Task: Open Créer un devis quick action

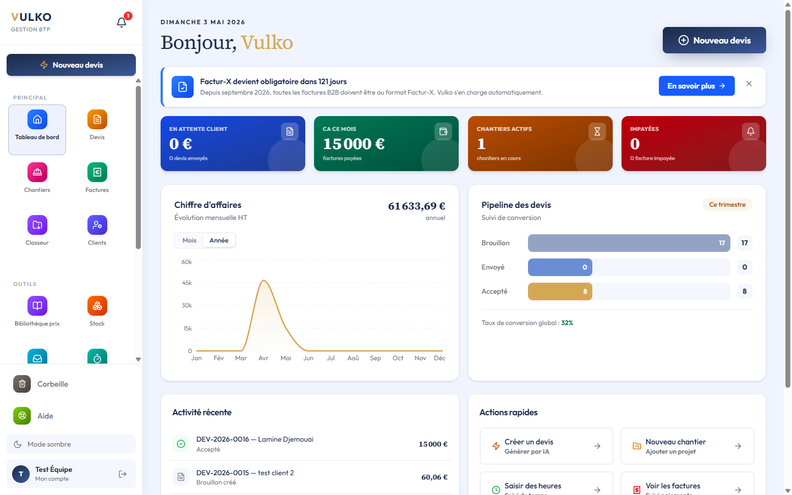Action: (547, 446)
